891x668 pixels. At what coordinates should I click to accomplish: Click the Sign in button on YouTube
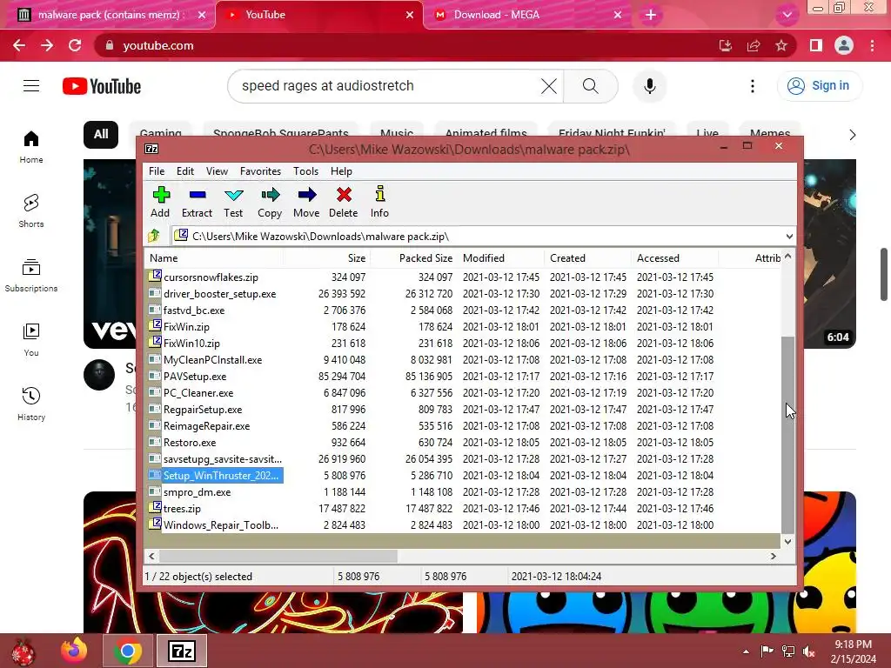[x=820, y=86]
